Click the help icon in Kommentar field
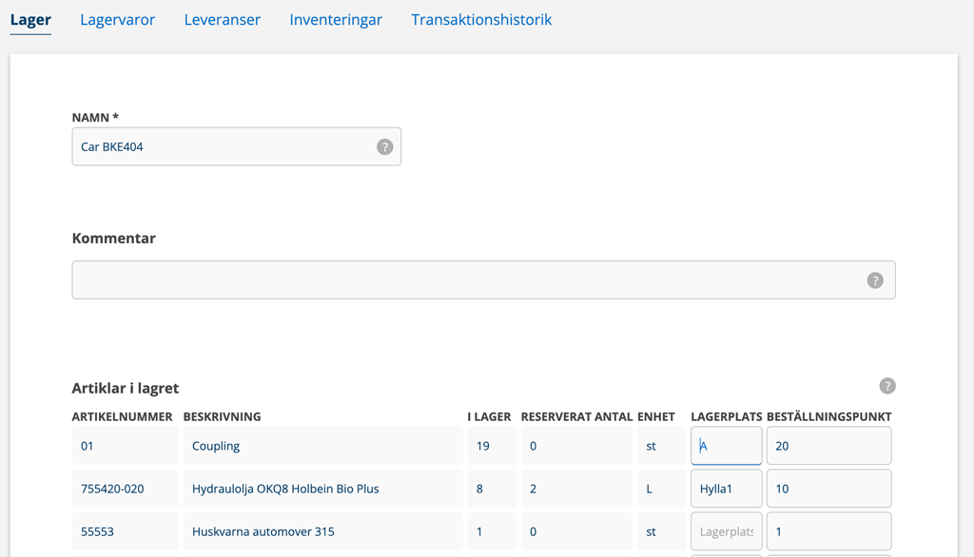The width and height of the screenshot is (974, 557). [x=875, y=280]
